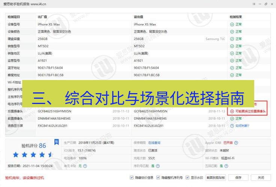Click the 验机评分 86 score
Screen dimensions: 276x187
(x=34, y=145)
